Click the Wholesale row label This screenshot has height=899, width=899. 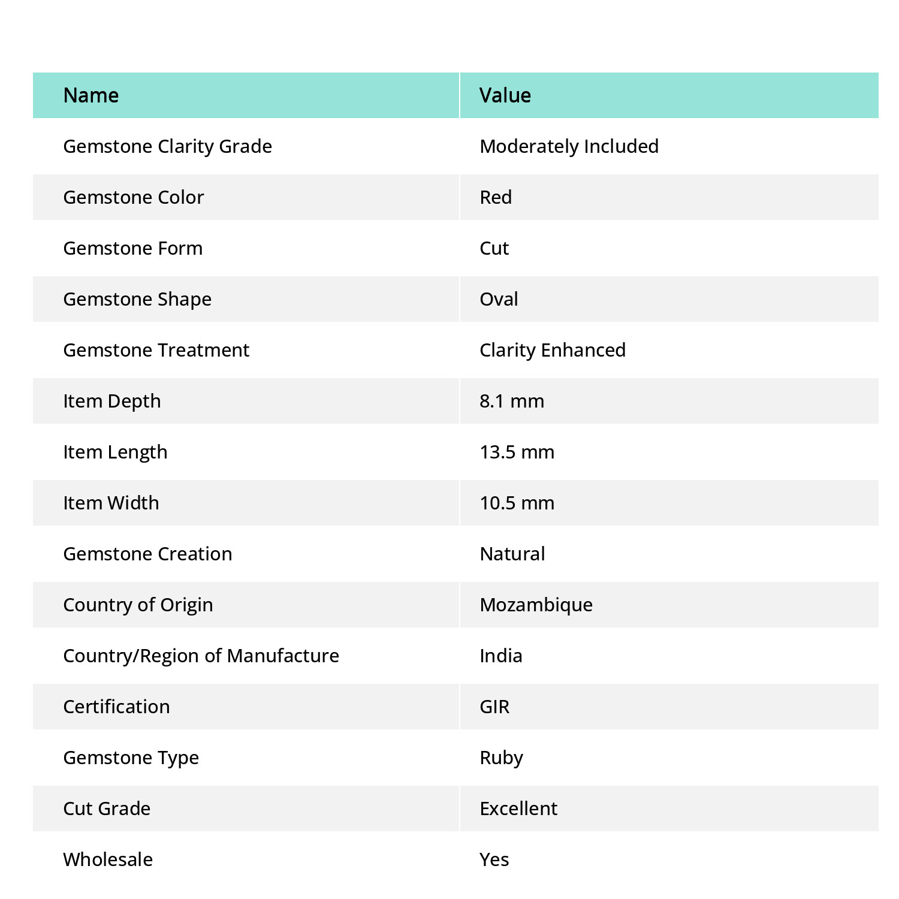tap(108, 859)
